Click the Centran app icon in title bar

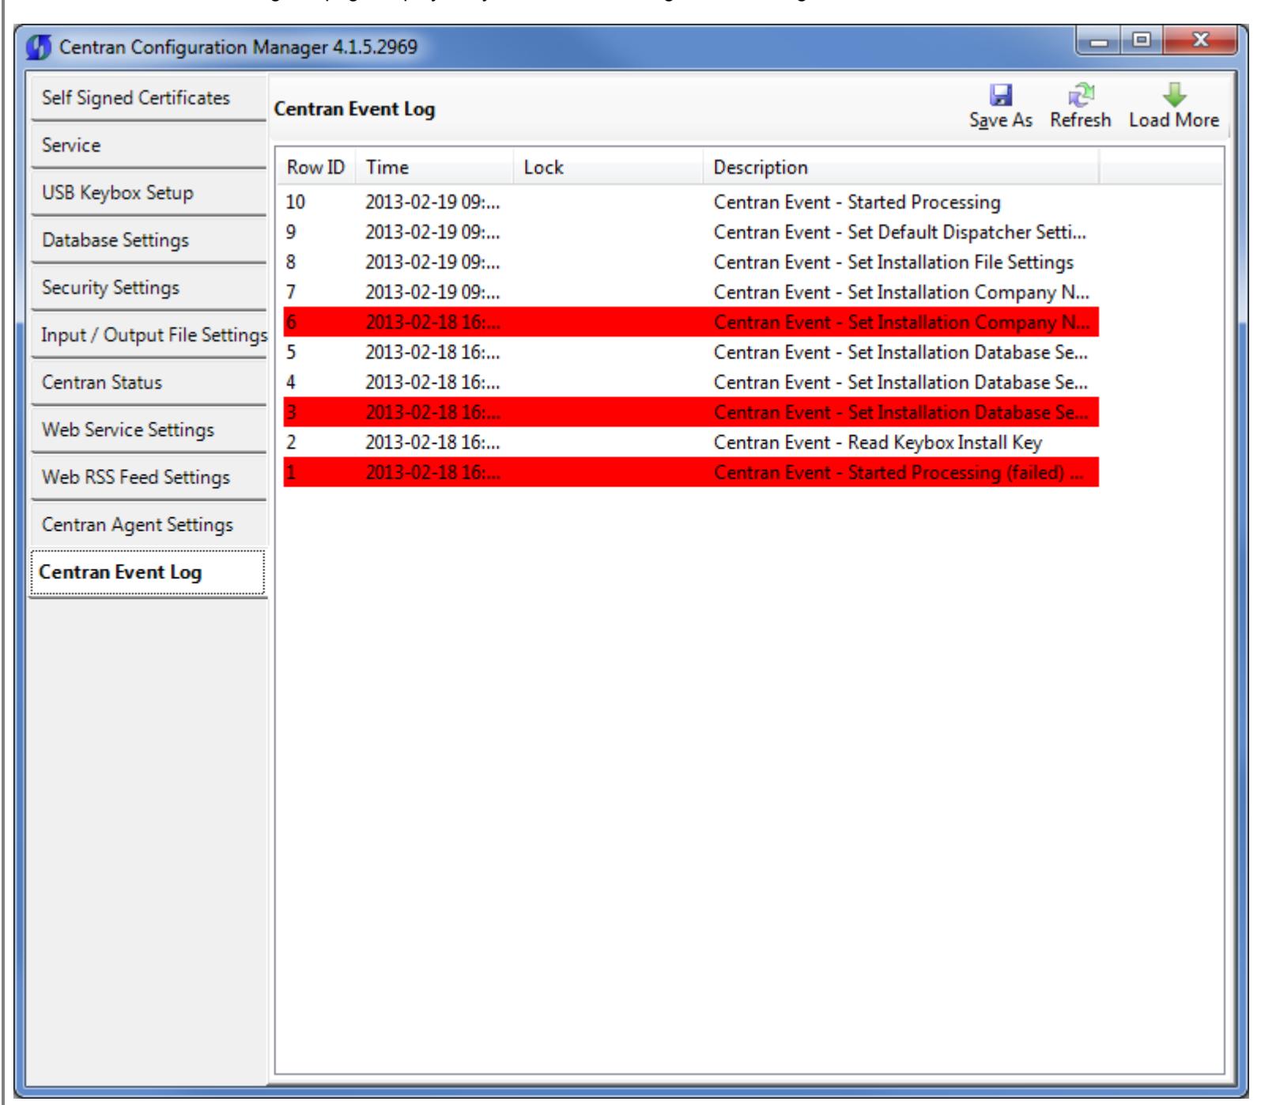click(38, 47)
